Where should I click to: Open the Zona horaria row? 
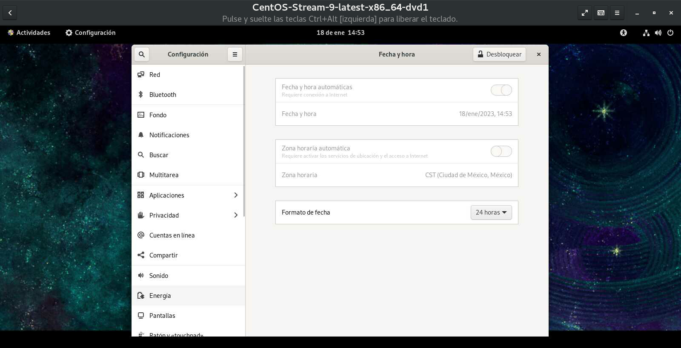tap(397, 175)
